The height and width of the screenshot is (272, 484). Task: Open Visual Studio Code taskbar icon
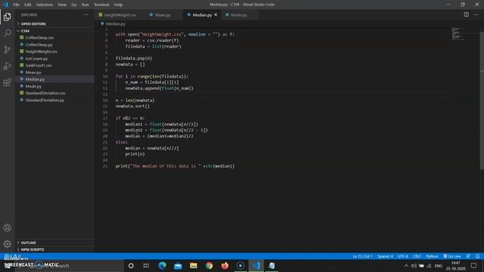(256, 265)
